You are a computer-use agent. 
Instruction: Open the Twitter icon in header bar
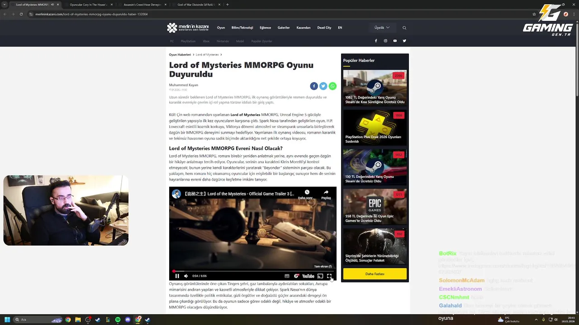pyautogui.click(x=404, y=41)
